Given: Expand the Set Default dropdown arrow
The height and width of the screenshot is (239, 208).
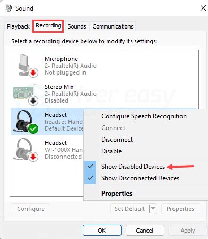Looking at the screenshot, I should 153,209.
